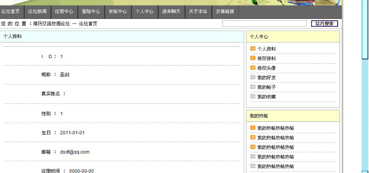The image size is (369, 173).
Task: Open the 修改资料 sidebar link
Action: 267,59
